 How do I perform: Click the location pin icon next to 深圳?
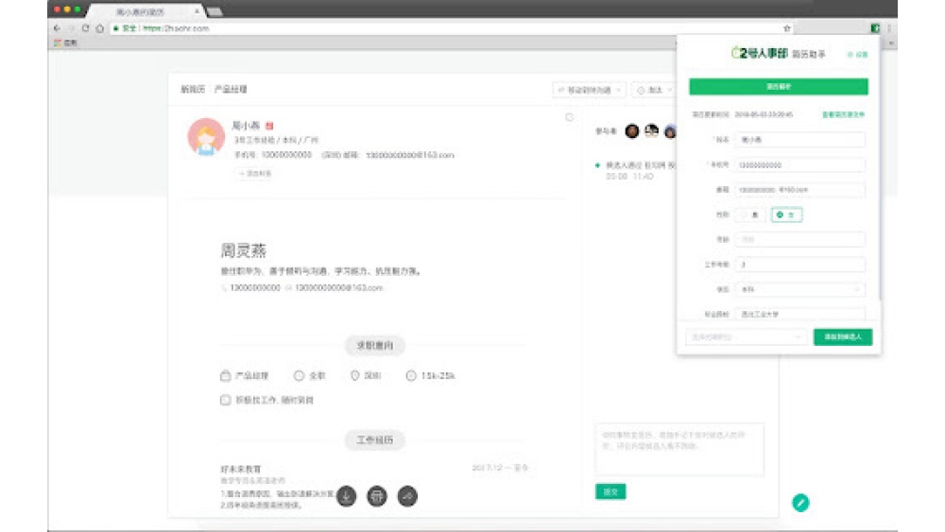tap(355, 375)
